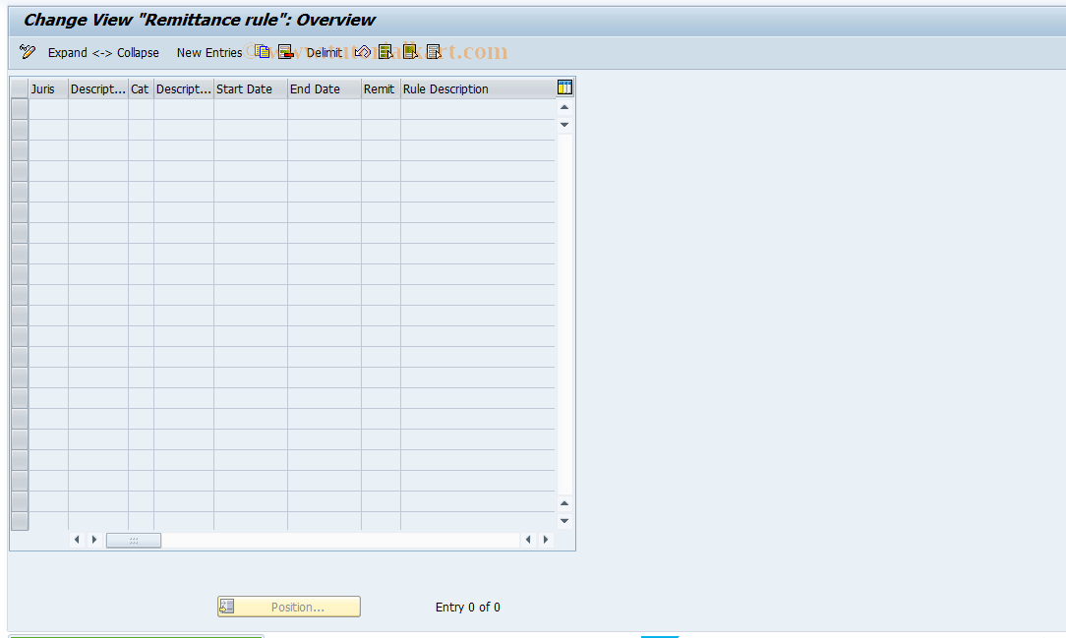Viewport: 1066px width, 638px height.
Task: Click the Cat column header
Action: [x=141, y=89]
